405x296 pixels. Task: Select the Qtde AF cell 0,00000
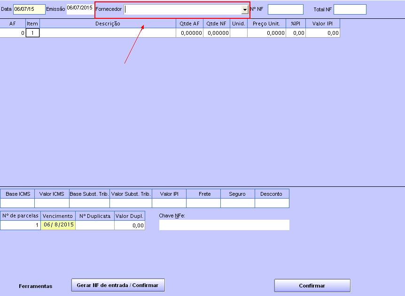point(190,33)
